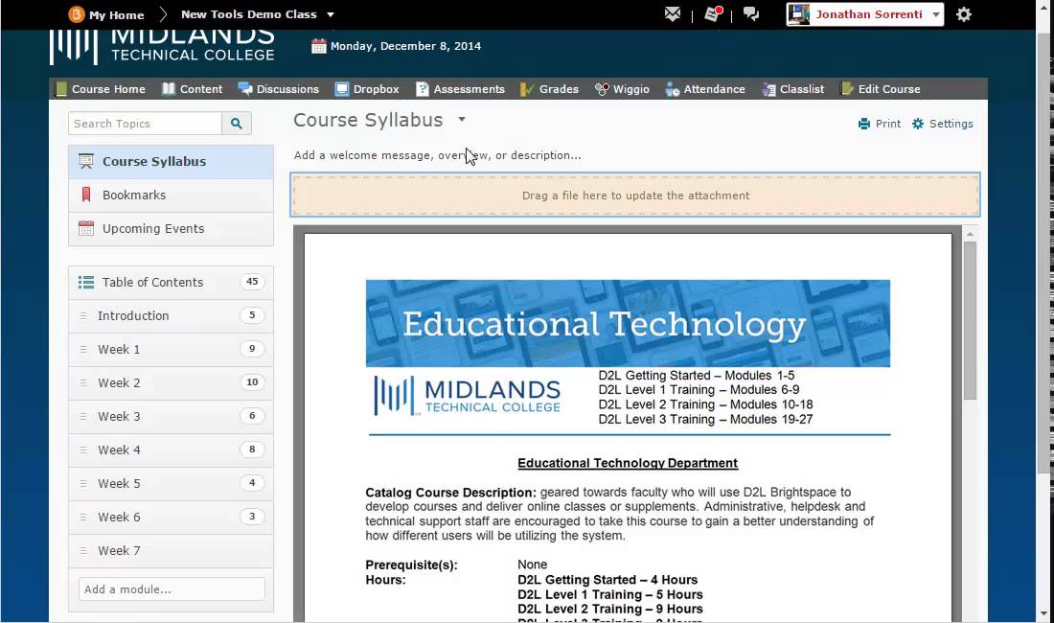The image size is (1054, 623).
Task: Click the Table of Contents list icon
Action: tap(86, 282)
